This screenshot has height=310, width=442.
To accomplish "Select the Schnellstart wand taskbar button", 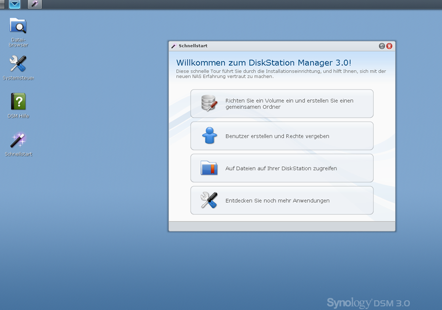I will 35,4.
